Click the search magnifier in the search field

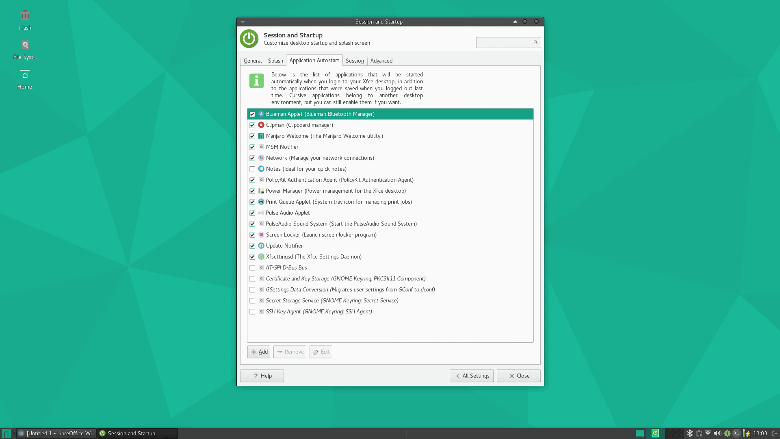[535, 42]
